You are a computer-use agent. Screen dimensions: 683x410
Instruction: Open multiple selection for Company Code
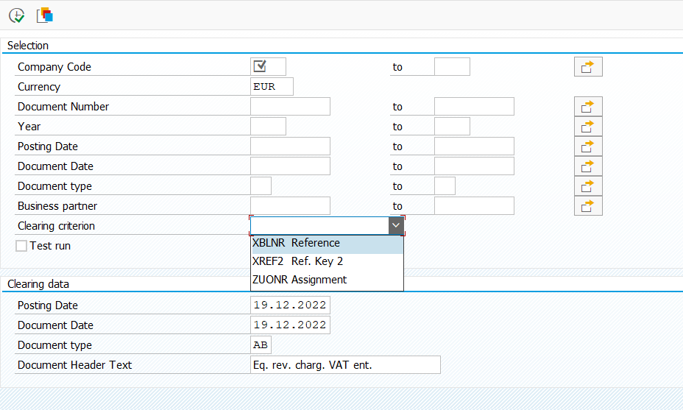[x=588, y=67]
